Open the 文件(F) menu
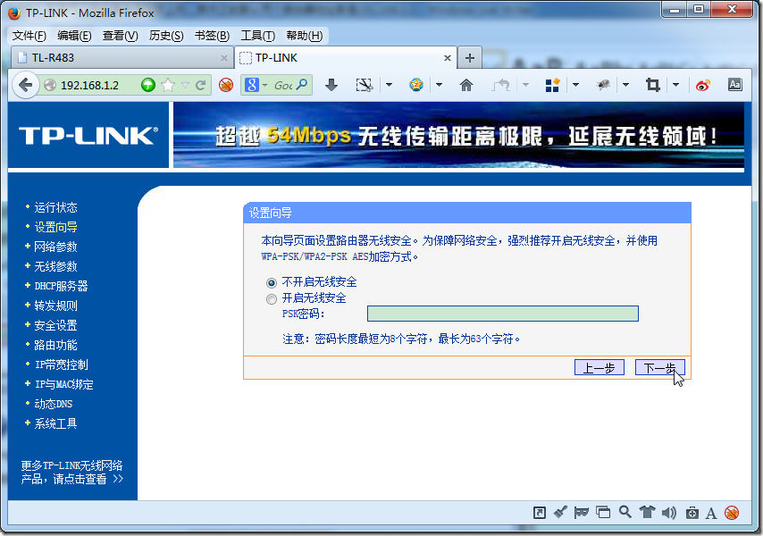 click(x=29, y=36)
